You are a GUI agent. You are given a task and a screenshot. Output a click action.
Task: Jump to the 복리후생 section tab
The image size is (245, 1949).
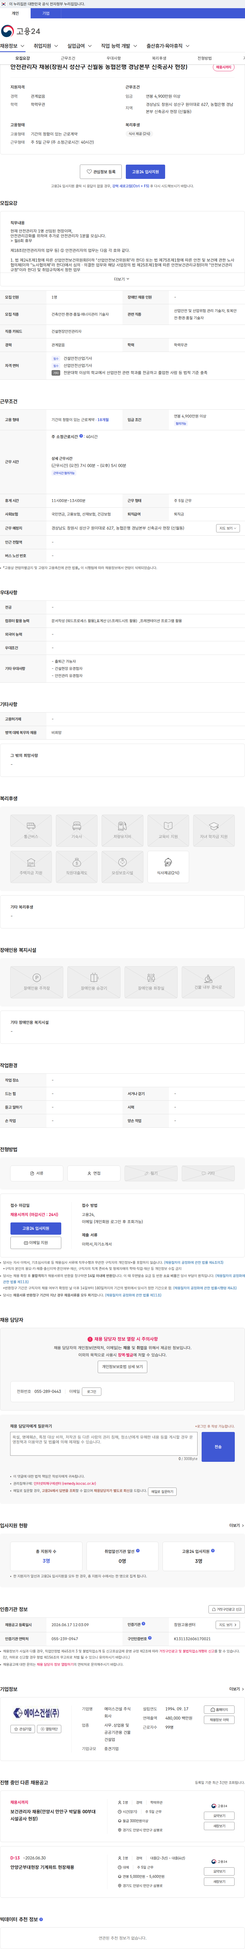(159, 58)
